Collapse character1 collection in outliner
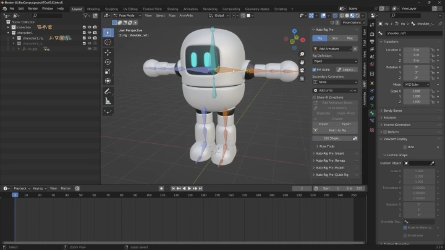 tap(8, 33)
